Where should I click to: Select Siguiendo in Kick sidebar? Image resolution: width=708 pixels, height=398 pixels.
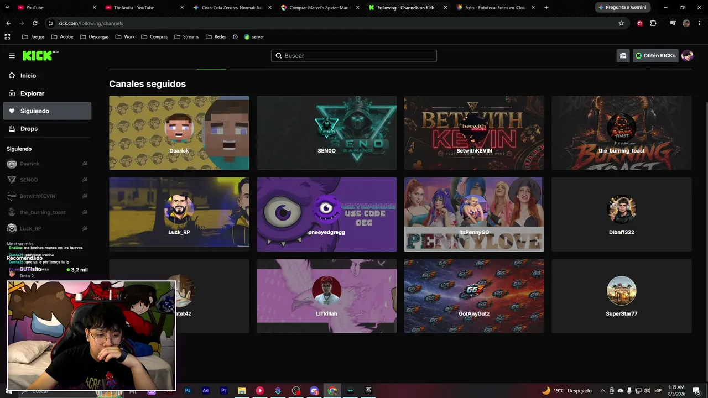[x=48, y=111]
